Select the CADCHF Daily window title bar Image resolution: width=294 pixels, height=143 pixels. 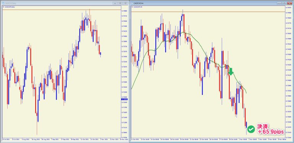(56, 3)
